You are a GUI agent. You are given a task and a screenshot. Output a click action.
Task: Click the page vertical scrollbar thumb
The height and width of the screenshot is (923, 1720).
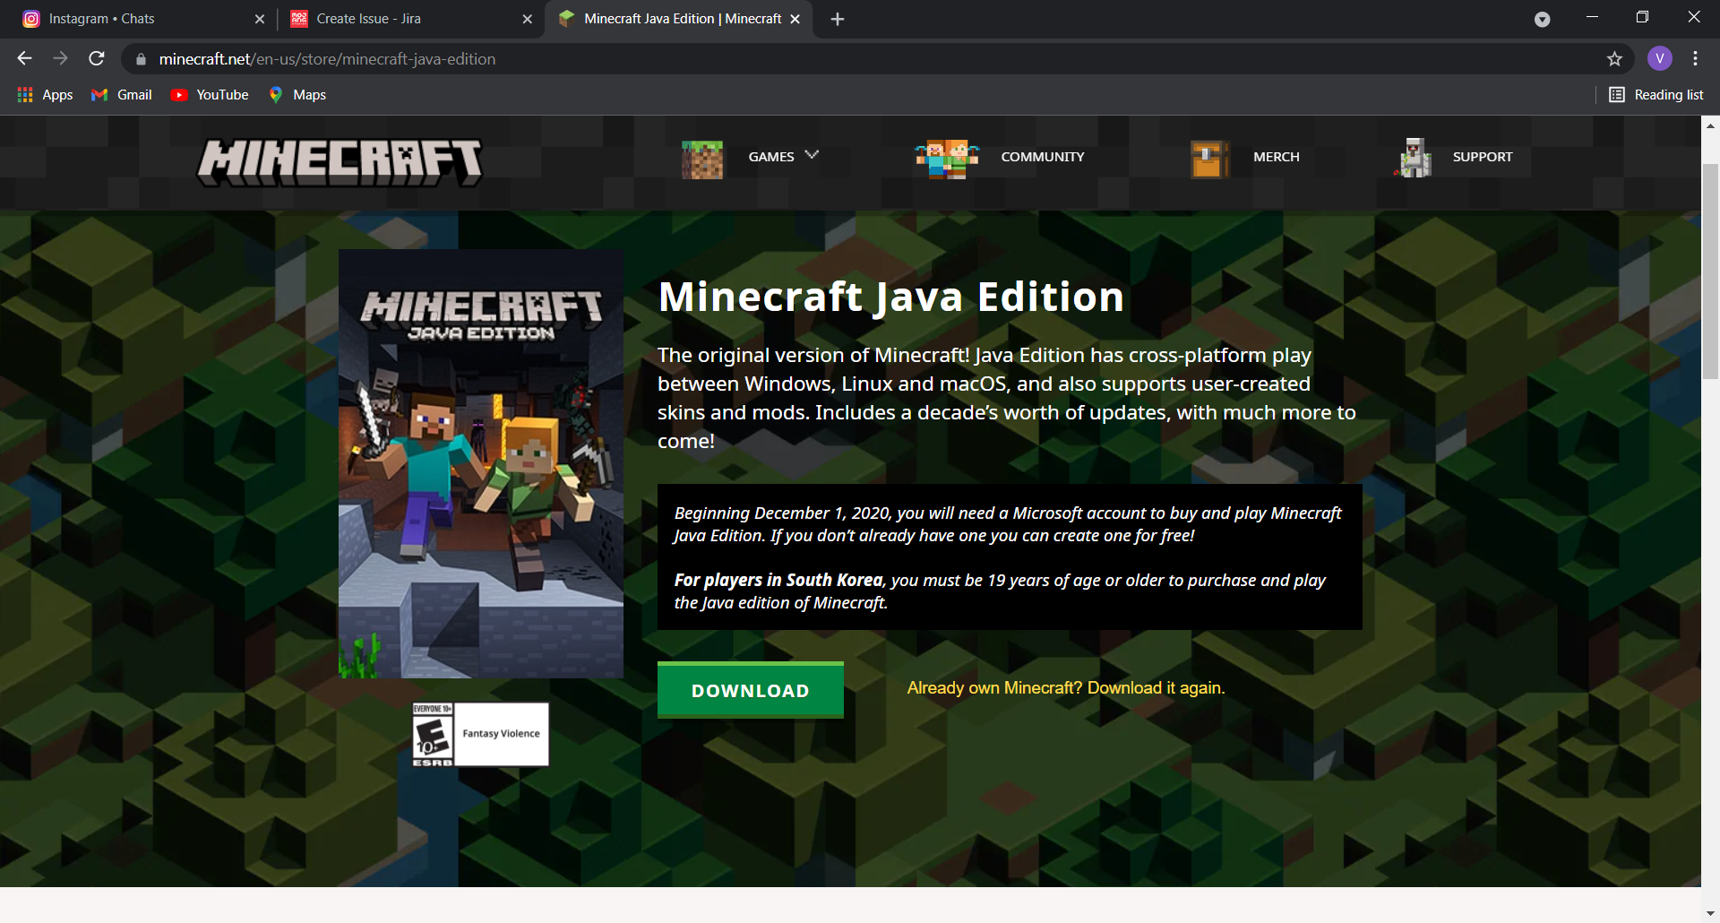1710,269
